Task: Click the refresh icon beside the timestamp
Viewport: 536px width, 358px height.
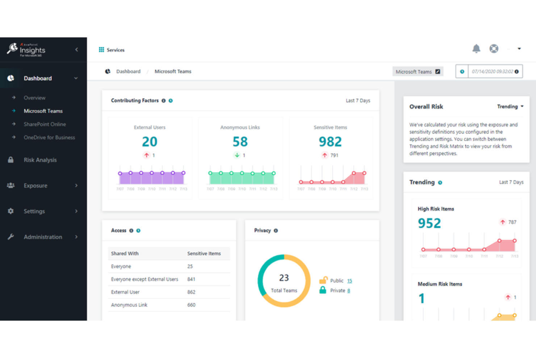Action: pos(462,71)
